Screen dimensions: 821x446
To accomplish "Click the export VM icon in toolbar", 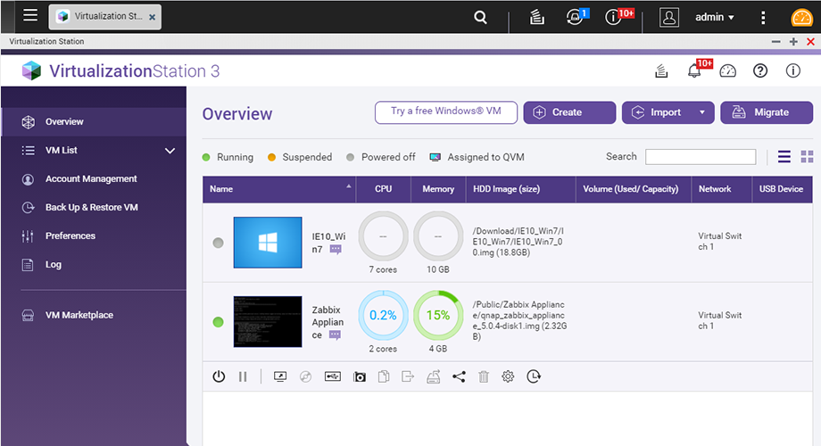I will [408, 376].
